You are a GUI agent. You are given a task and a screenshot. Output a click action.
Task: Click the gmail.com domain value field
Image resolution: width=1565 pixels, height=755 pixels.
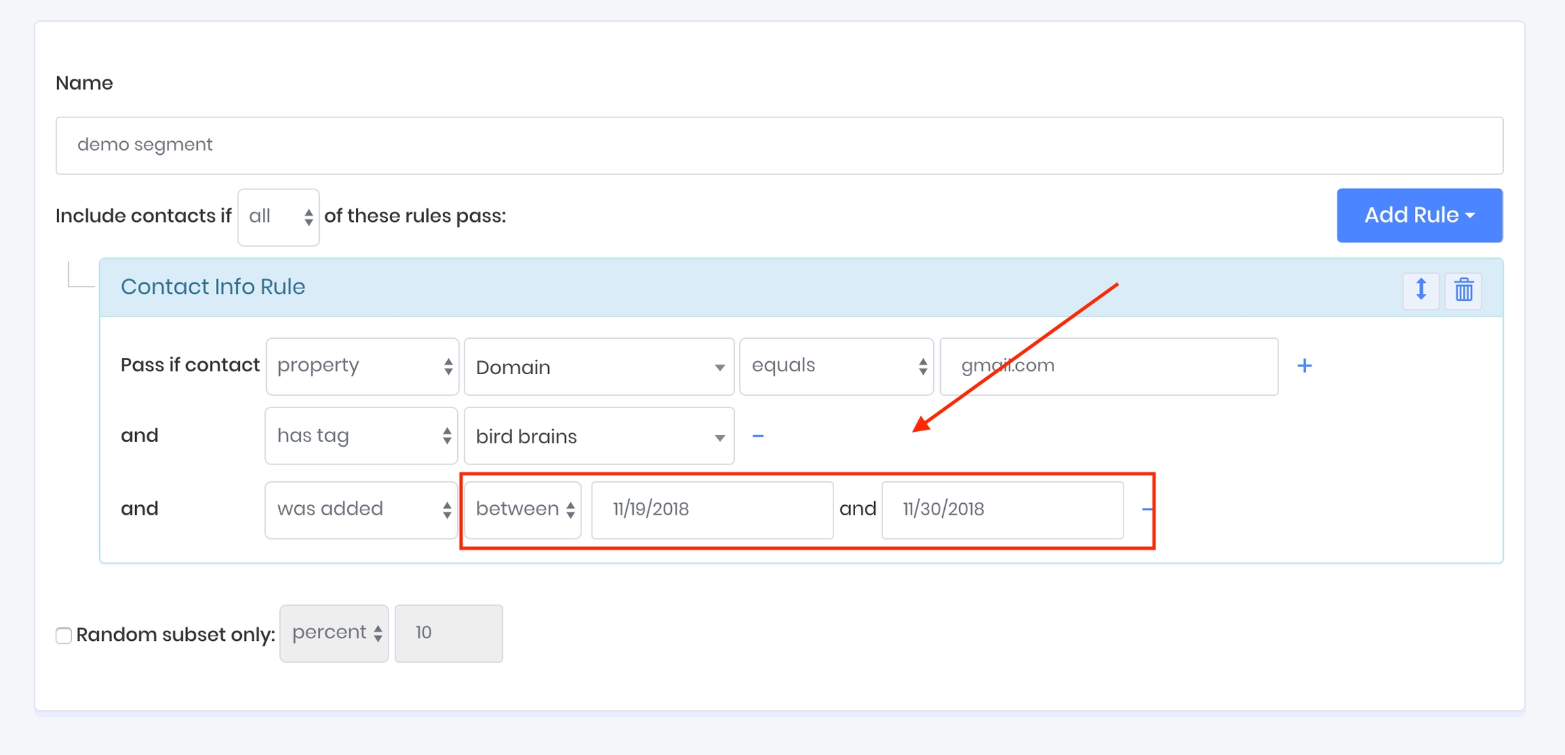pyautogui.click(x=1109, y=366)
